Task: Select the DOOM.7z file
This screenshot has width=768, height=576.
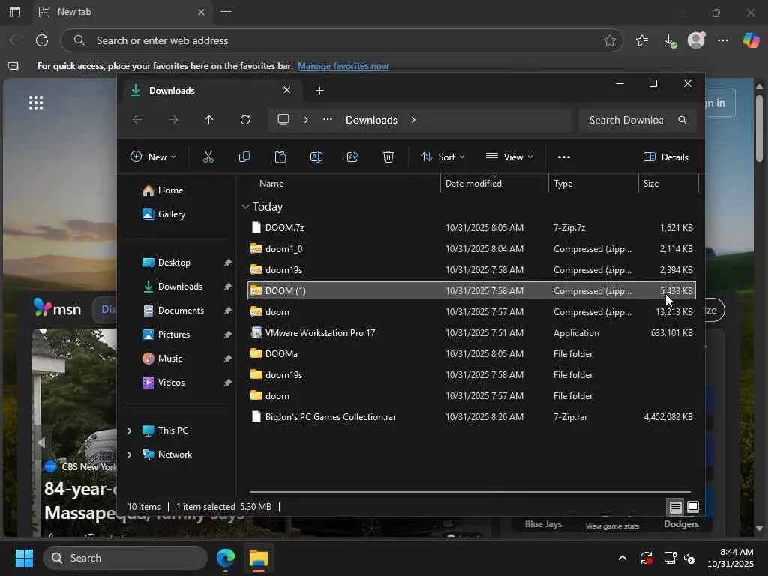Action: click(471, 228)
